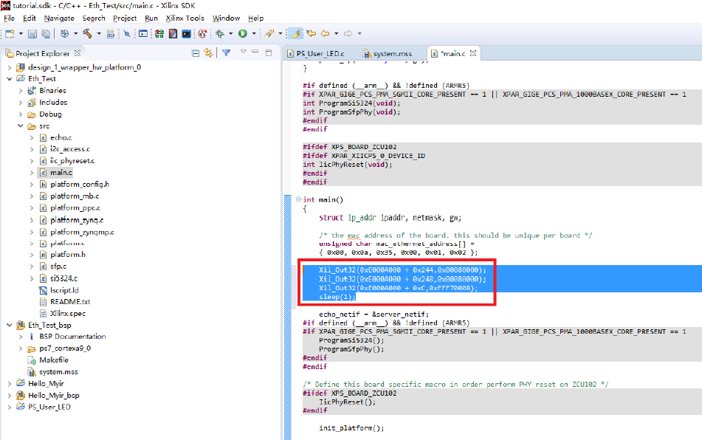This screenshot has height=440, width=702.
Task: Toggle the highlighted marker toolbar icon
Action: (295, 33)
